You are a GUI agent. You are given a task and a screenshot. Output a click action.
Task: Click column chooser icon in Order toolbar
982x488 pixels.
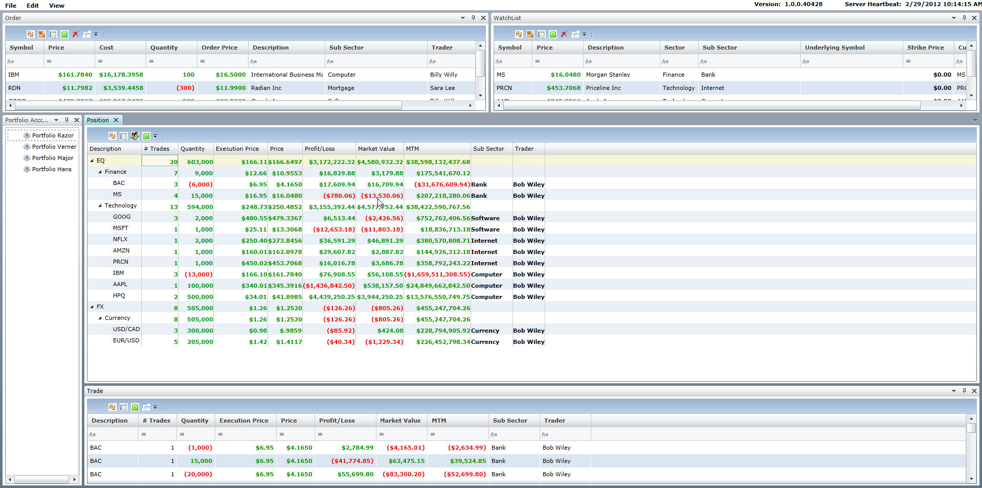point(53,34)
